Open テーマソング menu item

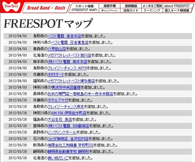152,10
